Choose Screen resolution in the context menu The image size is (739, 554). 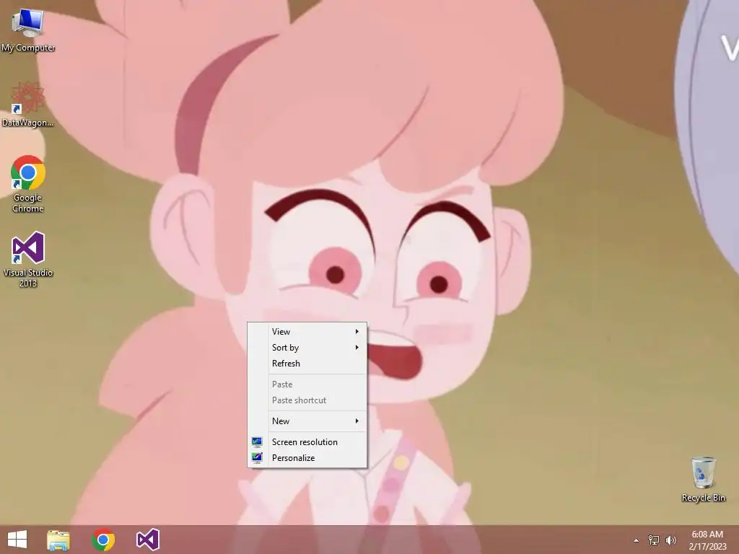click(307, 442)
